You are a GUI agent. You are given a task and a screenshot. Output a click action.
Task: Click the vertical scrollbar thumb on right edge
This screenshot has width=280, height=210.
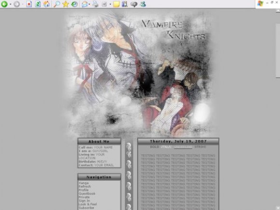pos(278,51)
